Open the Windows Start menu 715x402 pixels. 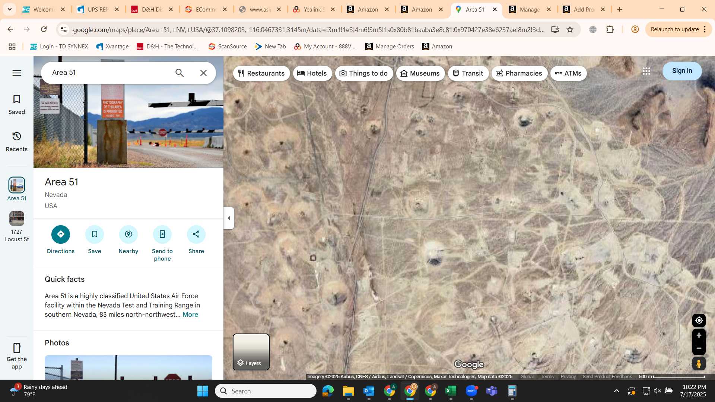pyautogui.click(x=203, y=391)
